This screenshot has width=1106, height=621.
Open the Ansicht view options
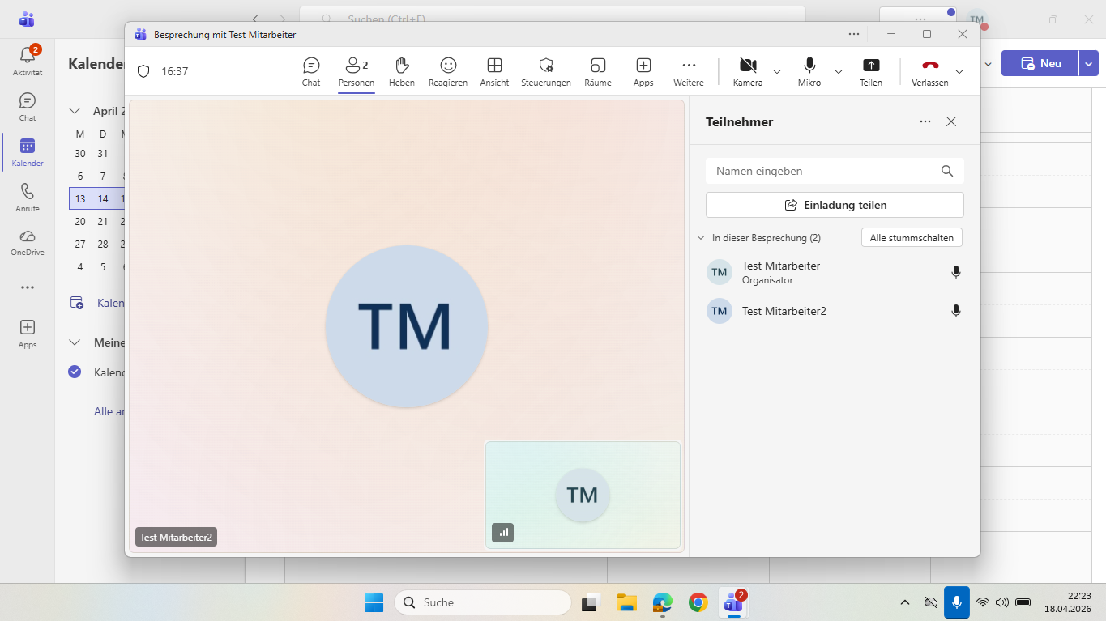coord(494,71)
